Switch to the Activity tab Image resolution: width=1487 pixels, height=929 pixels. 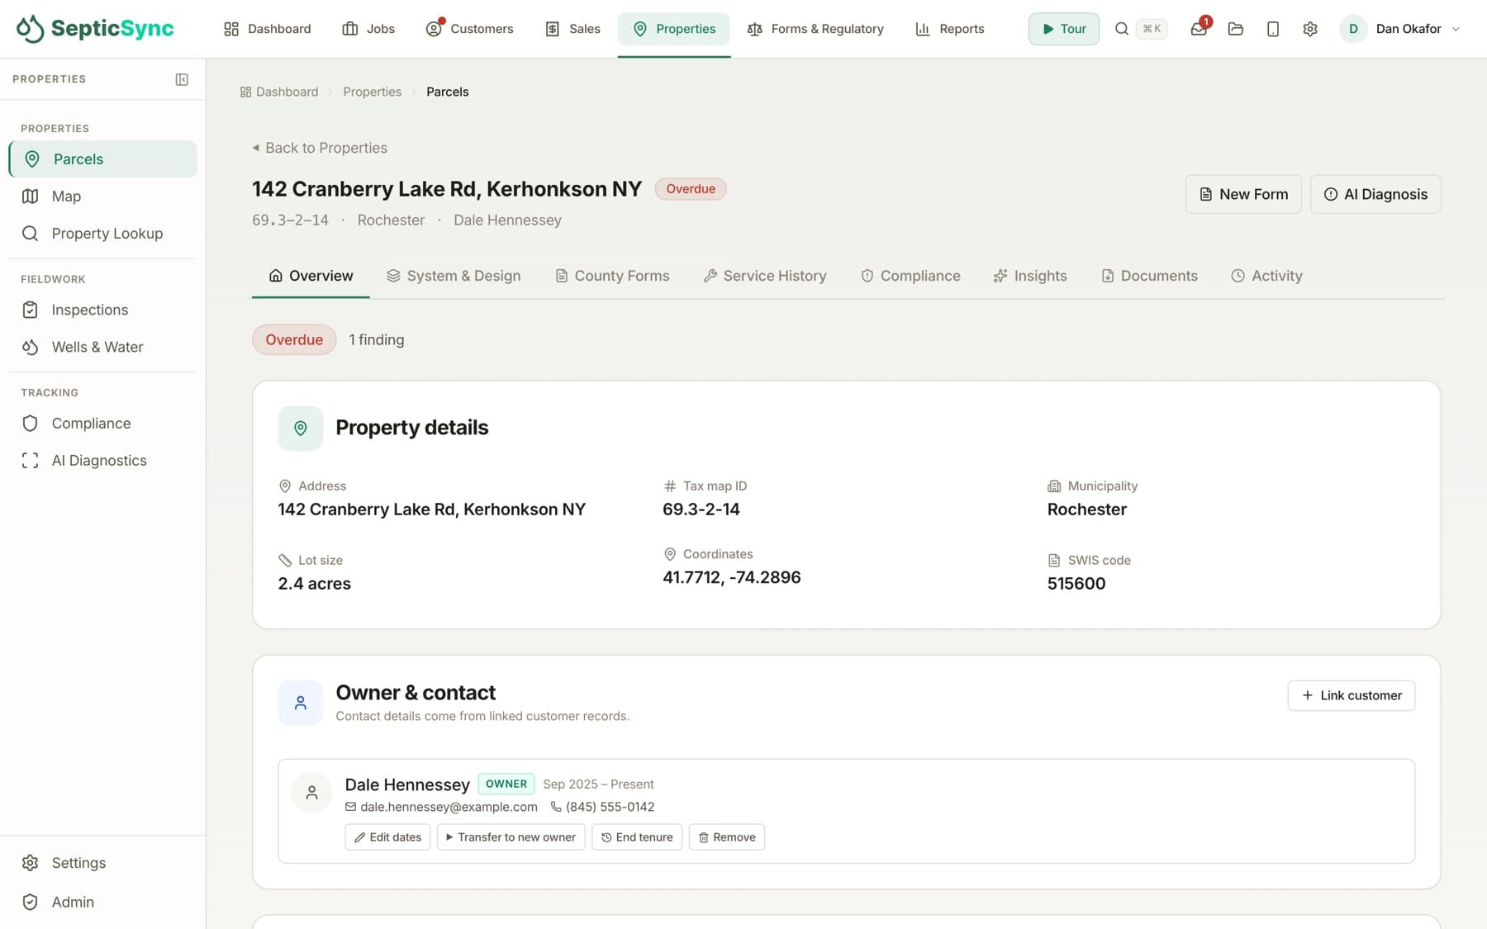(1266, 276)
